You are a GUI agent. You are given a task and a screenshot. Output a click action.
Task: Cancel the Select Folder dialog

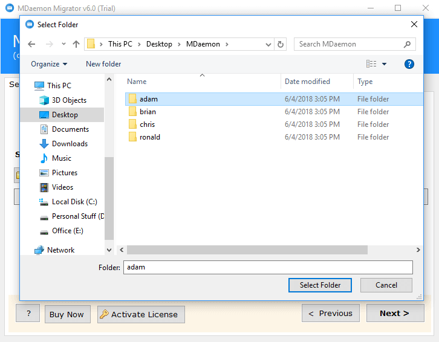[386, 285]
